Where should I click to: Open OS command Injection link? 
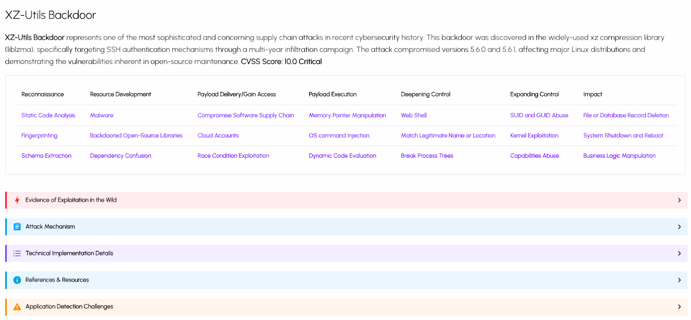coord(339,136)
